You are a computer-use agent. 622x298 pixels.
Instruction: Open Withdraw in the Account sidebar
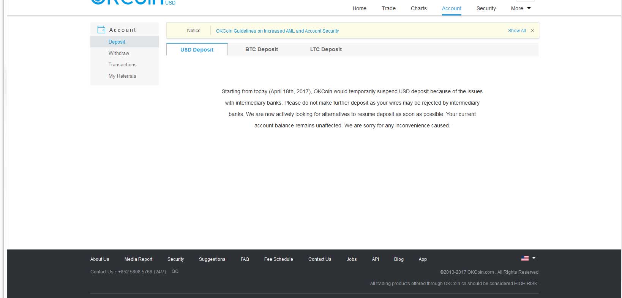point(119,53)
